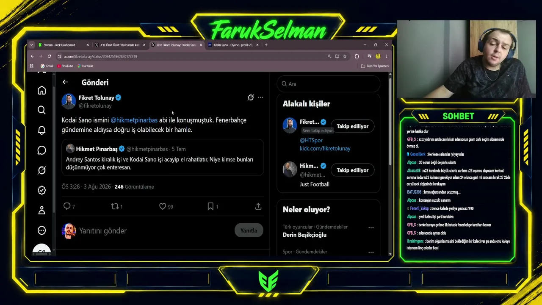This screenshot has height=305, width=542.
Task: Toggle Takip ediliyor for Hikmet
Action: point(352,170)
